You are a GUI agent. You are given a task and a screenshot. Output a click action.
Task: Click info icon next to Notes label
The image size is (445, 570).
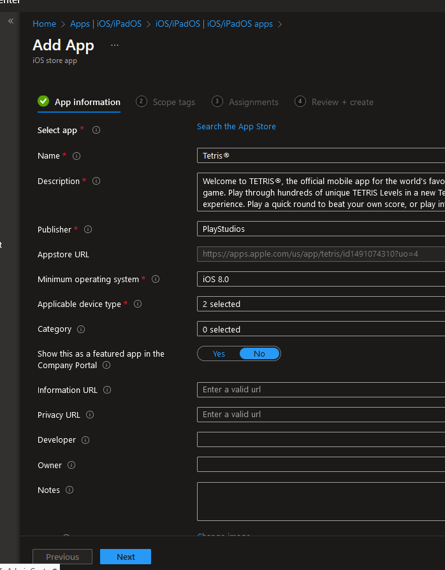click(x=69, y=490)
